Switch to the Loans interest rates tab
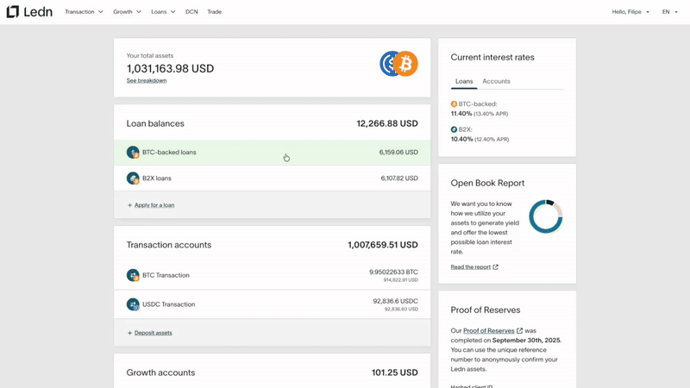 coord(464,81)
